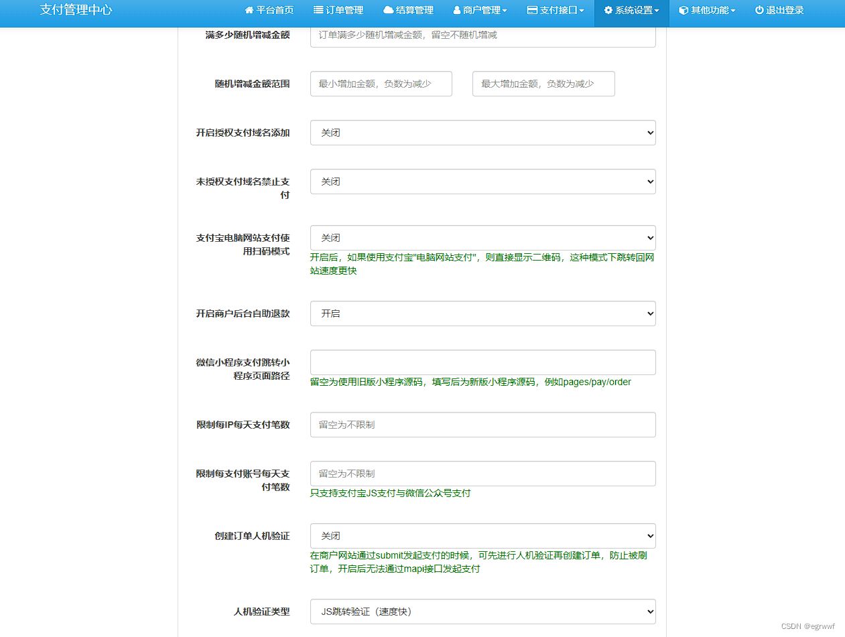Enable 支付宝电脑网站支付使用扫码模式

click(x=481, y=238)
